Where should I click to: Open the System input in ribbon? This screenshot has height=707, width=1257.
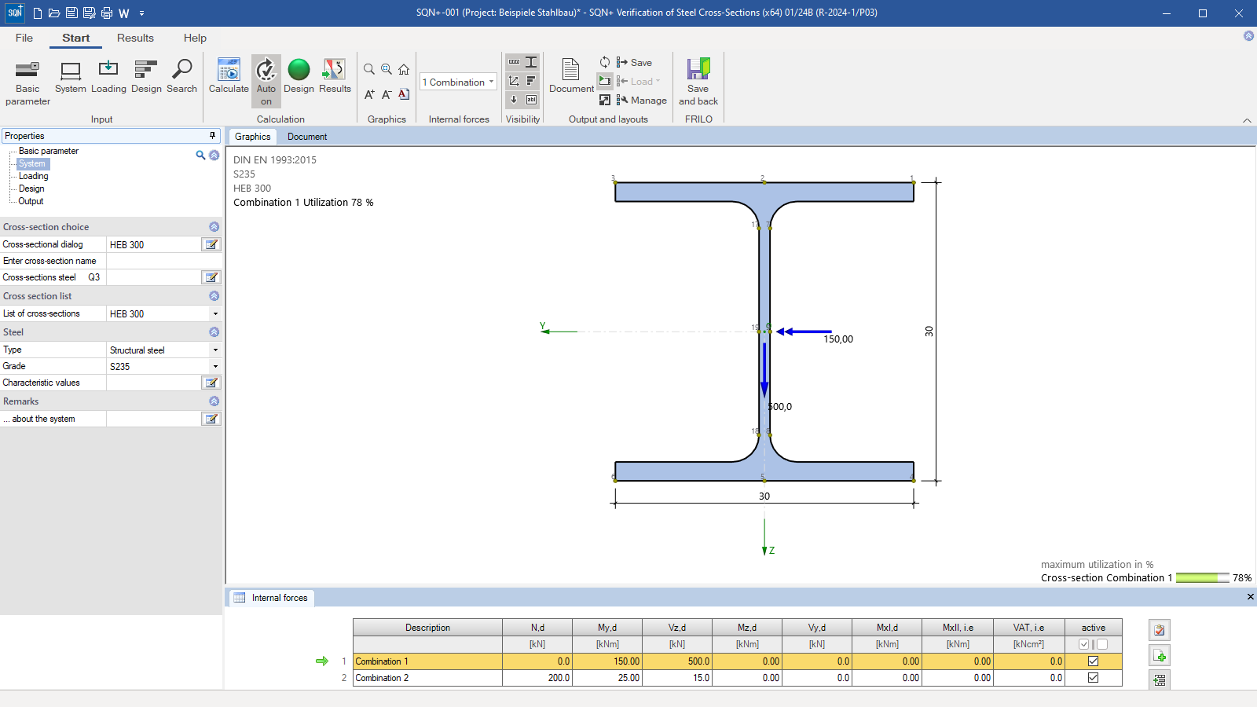tap(71, 77)
